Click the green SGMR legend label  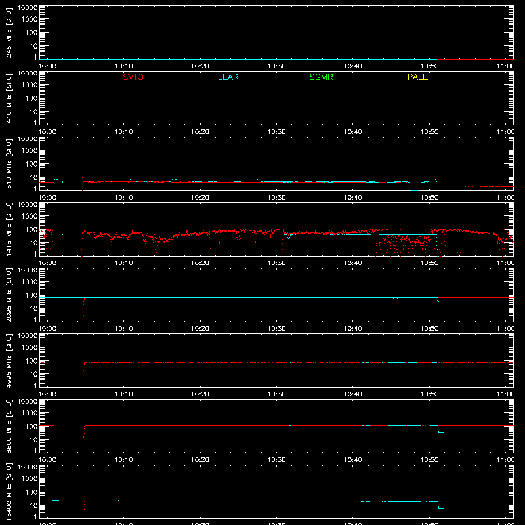pos(321,77)
